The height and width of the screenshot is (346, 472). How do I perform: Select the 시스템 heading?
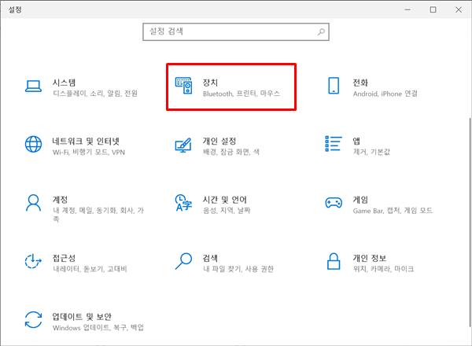64,83
